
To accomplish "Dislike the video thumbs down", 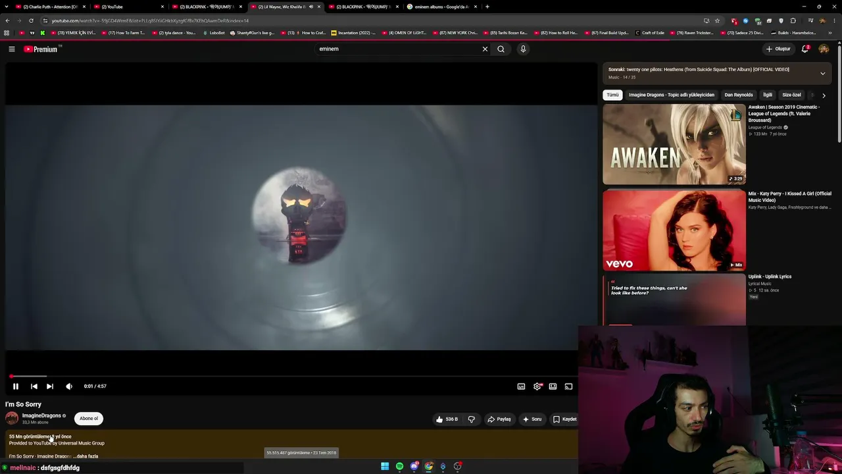I will coord(471,419).
